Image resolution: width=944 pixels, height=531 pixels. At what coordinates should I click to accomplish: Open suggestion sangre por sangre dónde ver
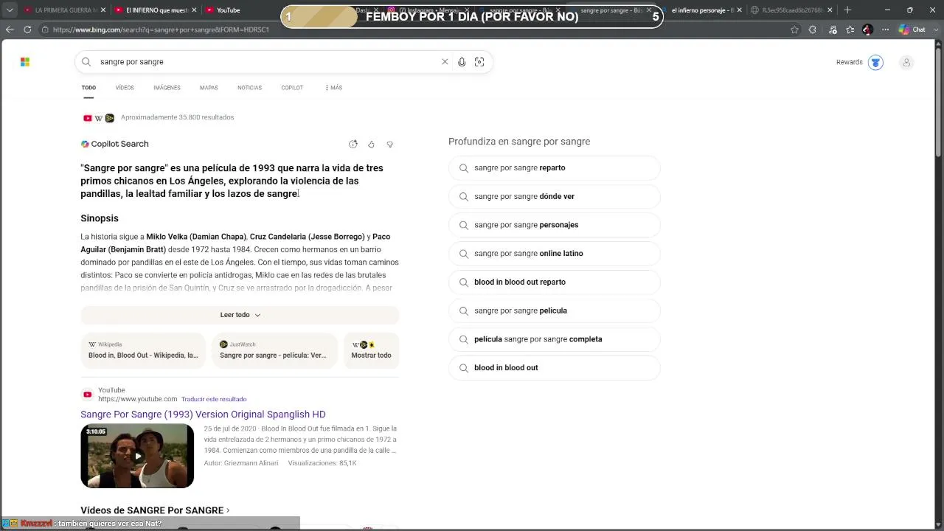[x=554, y=197]
